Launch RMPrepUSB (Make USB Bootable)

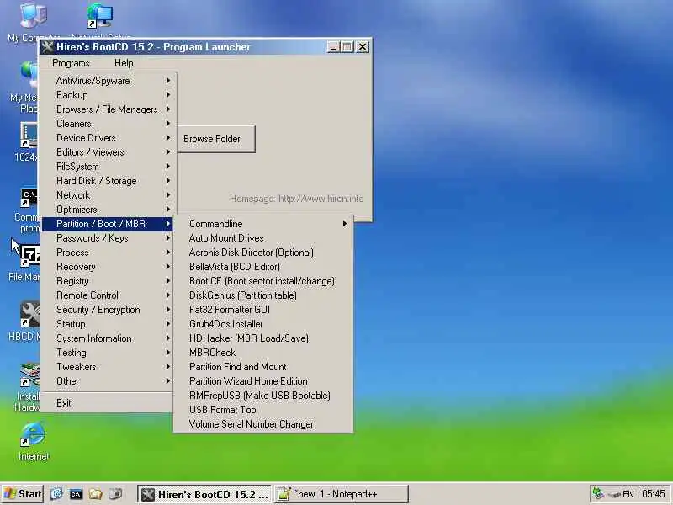pyautogui.click(x=263, y=396)
